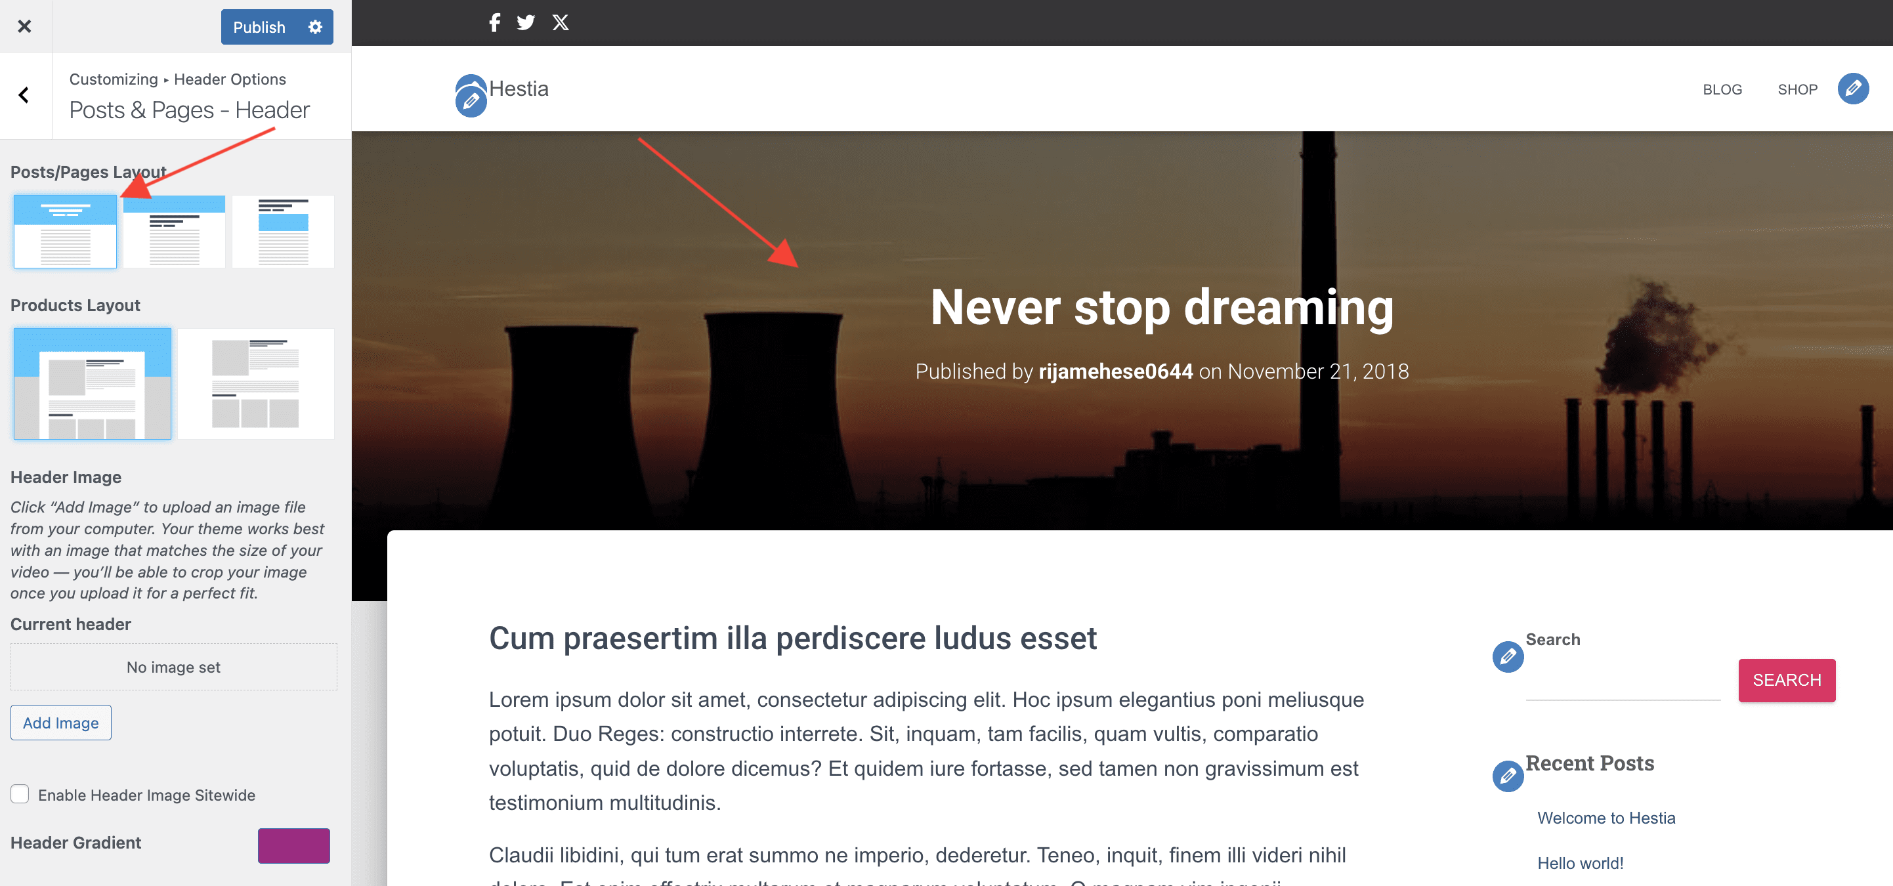Open the BLOG menu item
The width and height of the screenshot is (1893, 886).
point(1722,90)
